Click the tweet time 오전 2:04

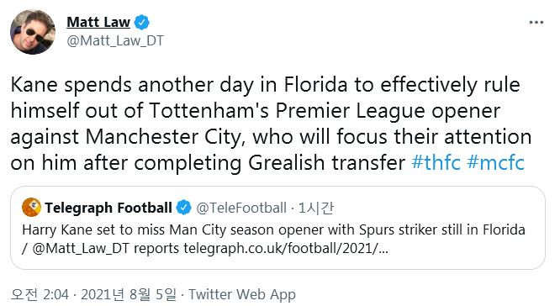pyautogui.click(x=40, y=294)
